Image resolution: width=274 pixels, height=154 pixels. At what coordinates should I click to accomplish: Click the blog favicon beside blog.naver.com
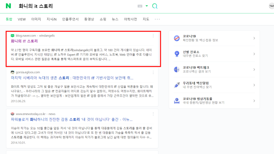13,36
